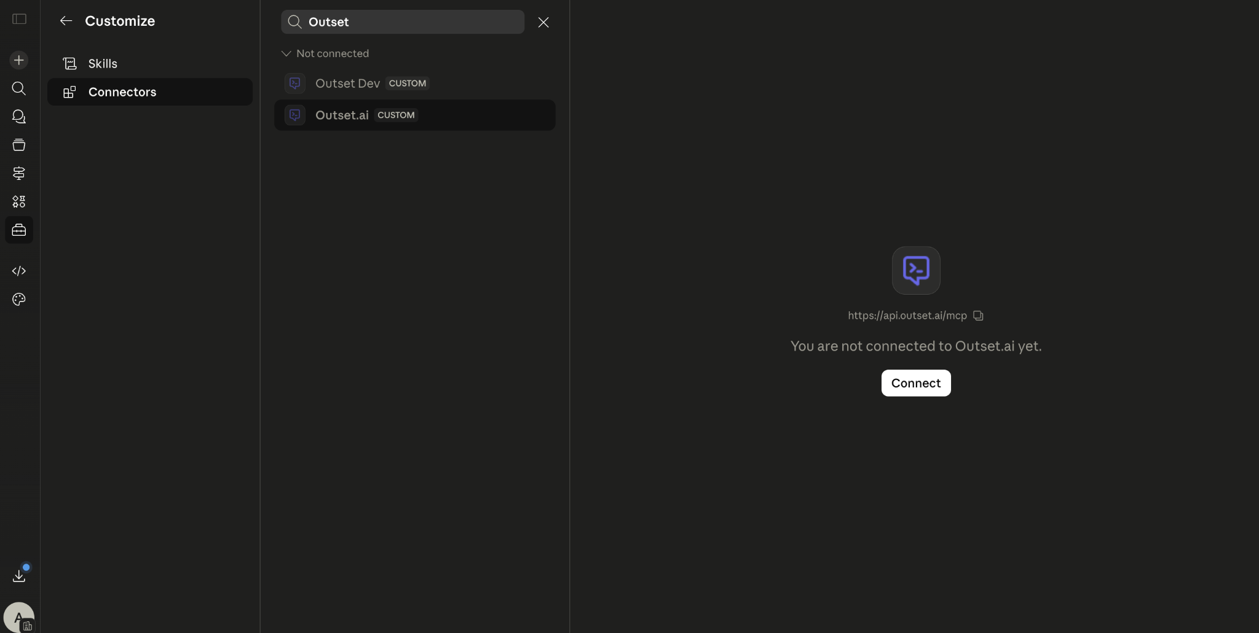Click the signpost icon in rail
Image resolution: width=1259 pixels, height=633 pixels.
pyautogui.click(x=19, y=173)
